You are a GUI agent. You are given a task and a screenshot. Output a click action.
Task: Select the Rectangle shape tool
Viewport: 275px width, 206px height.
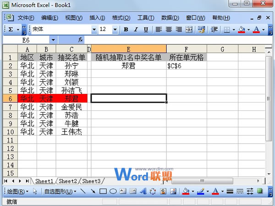coord(103,191)
